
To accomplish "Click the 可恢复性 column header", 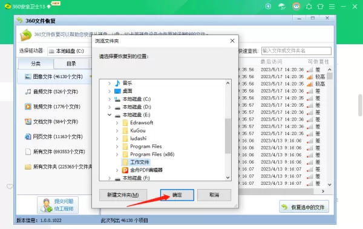I will tap(318, 62).
